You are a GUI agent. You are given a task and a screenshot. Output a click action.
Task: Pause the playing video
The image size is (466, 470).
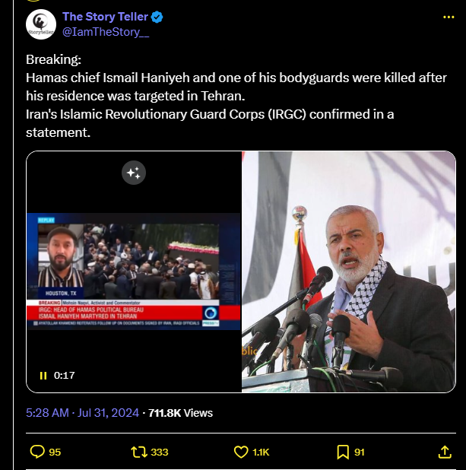43,375
